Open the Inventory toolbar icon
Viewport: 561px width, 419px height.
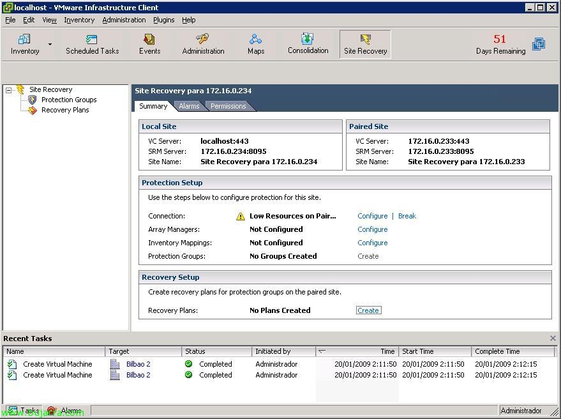pos(24,39)
